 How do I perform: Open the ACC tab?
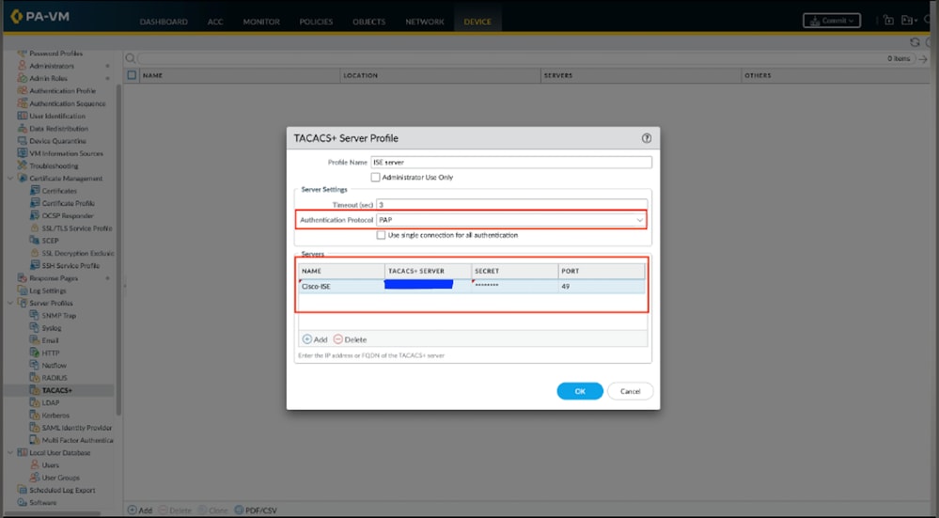[x=215, y=22]
